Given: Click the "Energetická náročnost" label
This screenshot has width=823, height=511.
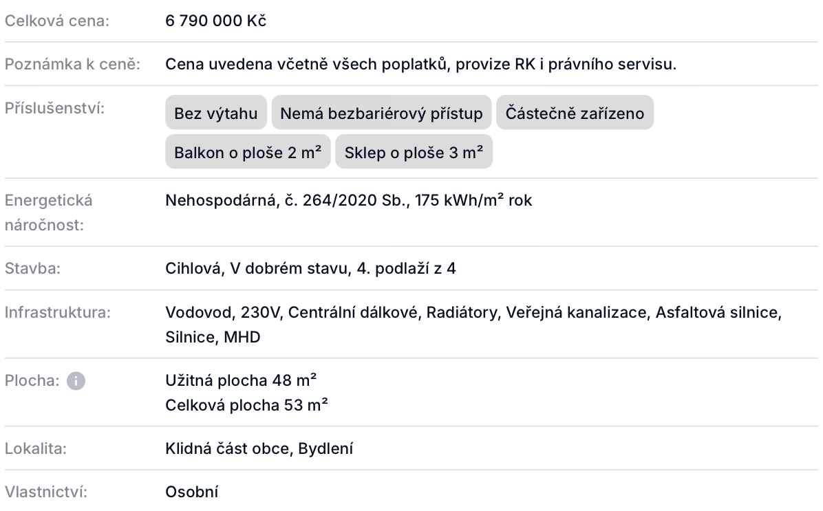Looking at the screenshot, I should tap(48, 212).
